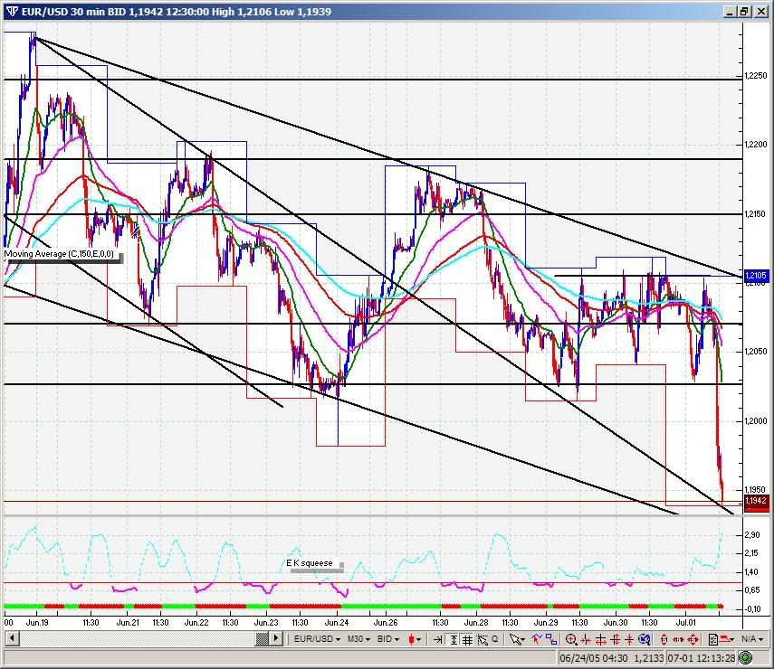The height and width of the screenshot is (669, 774).
Task: Click the 1,2250 price axis label
Action: click(x=756, y=76)
